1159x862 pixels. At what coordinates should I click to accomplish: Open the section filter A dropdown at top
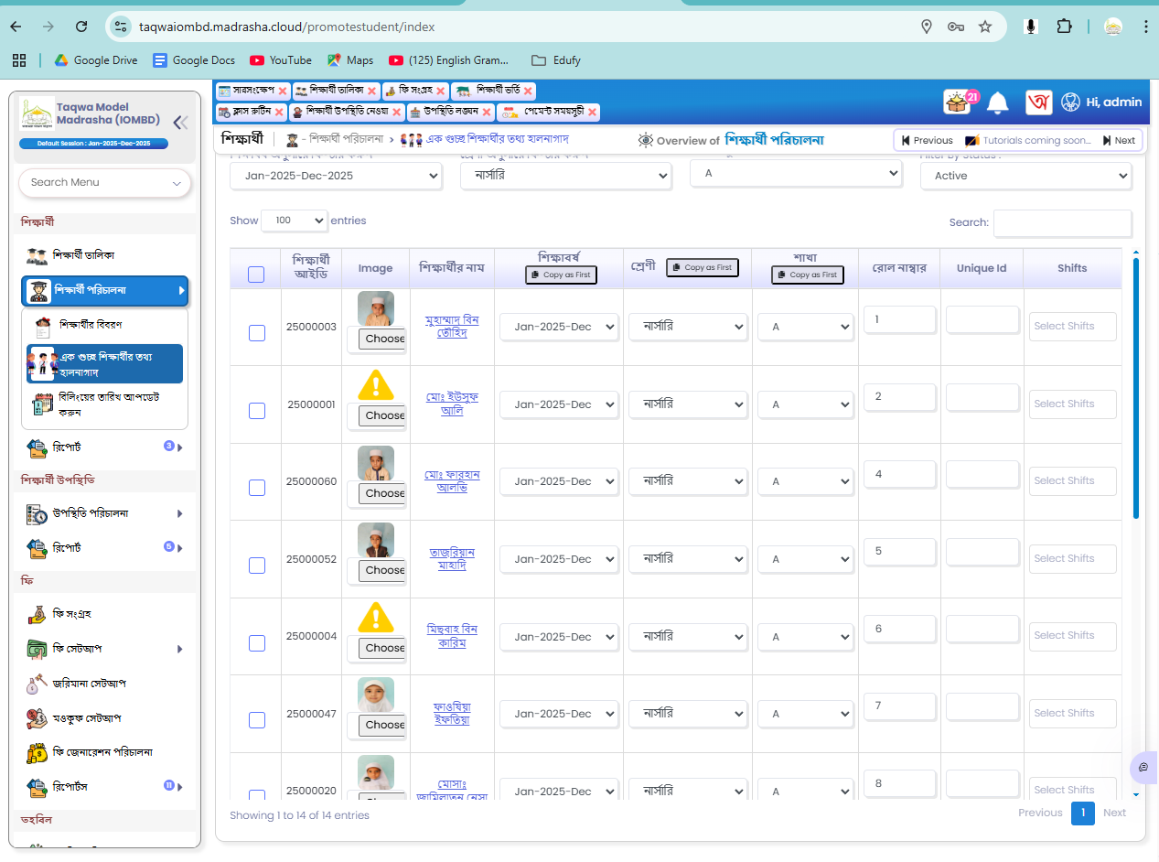click(x=796, y=173)
